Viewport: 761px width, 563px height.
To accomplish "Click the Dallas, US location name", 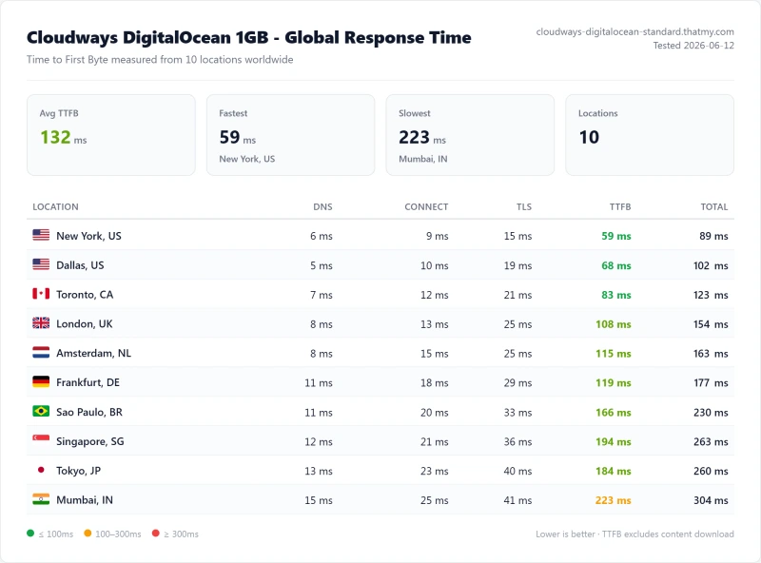I will pos(80,265).
